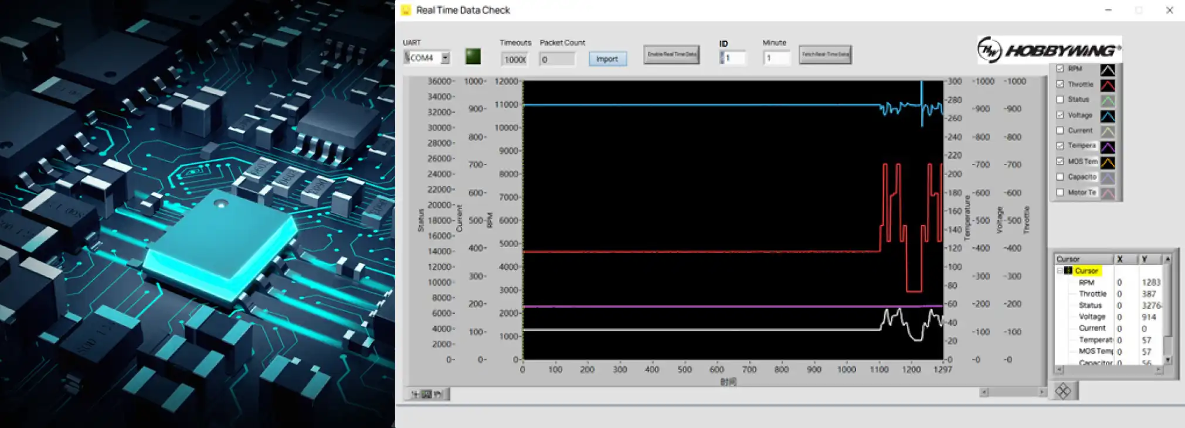
Task: Toggle the Temperature plot checkbox
Action: 1060,146
